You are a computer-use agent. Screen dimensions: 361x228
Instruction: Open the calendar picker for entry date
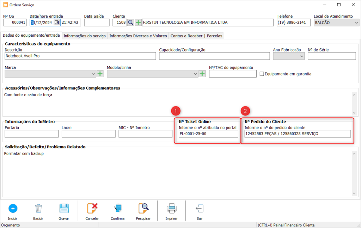[56, 23]
